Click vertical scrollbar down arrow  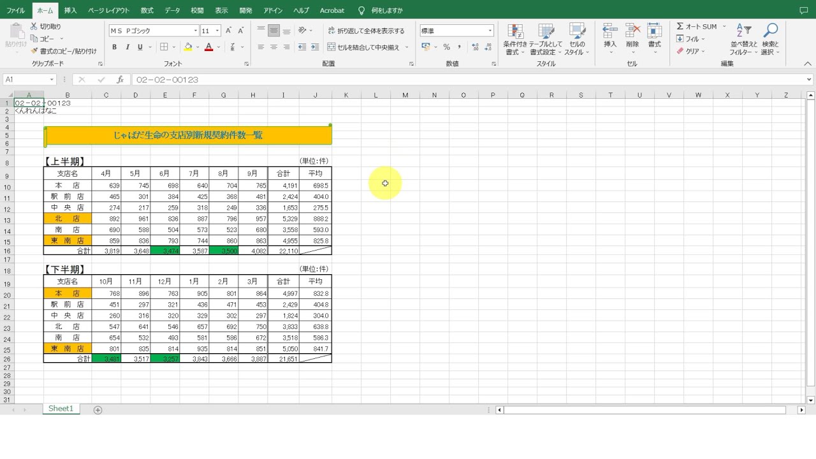(811, 400)
